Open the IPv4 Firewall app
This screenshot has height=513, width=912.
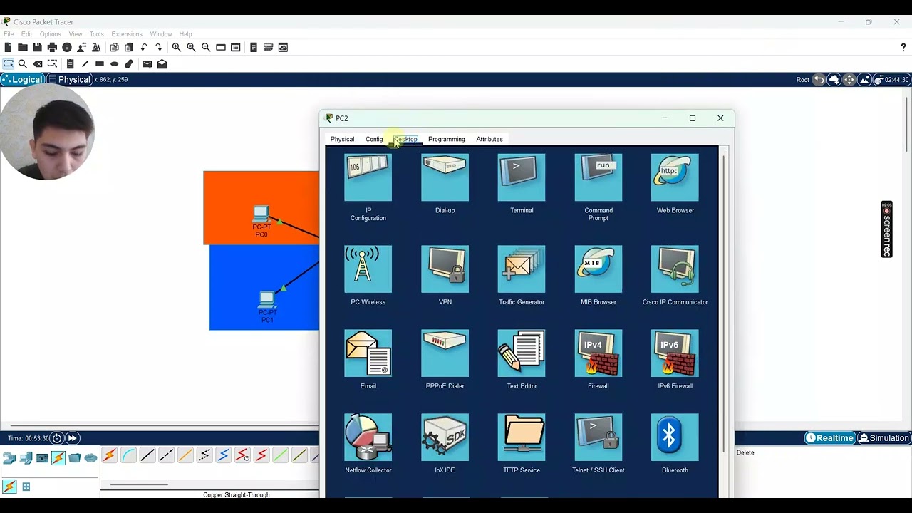point(598,353)
